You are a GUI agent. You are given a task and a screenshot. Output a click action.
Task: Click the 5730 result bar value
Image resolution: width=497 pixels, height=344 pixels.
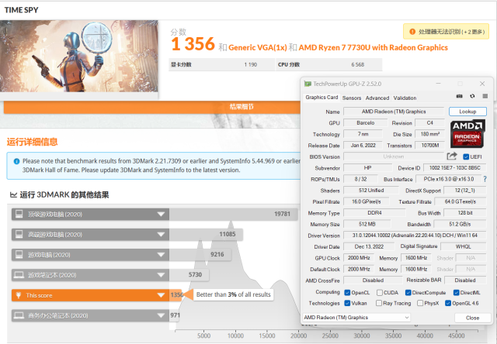pyautogui.click(x=195, y=275)
